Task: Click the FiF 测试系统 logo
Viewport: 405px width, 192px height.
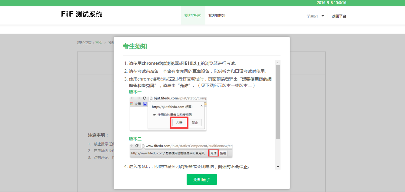Action: (81, 14)
